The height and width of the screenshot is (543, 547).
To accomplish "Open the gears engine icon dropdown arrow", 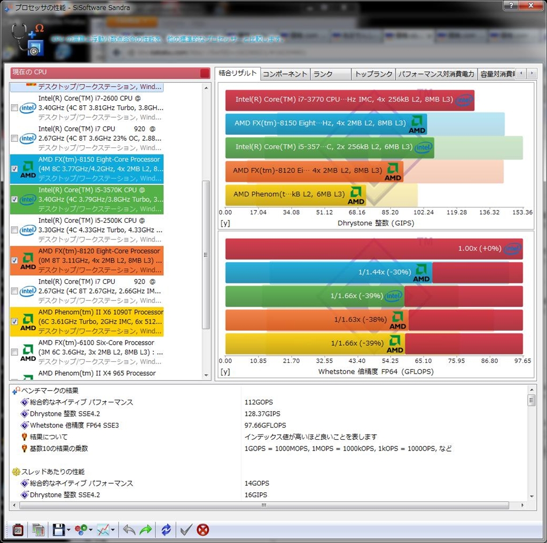I will click(x=91, y=530).
